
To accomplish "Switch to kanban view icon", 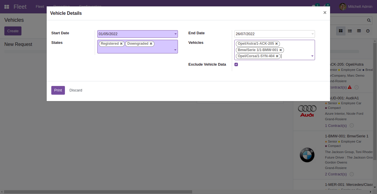I will (x=341, y=31).
